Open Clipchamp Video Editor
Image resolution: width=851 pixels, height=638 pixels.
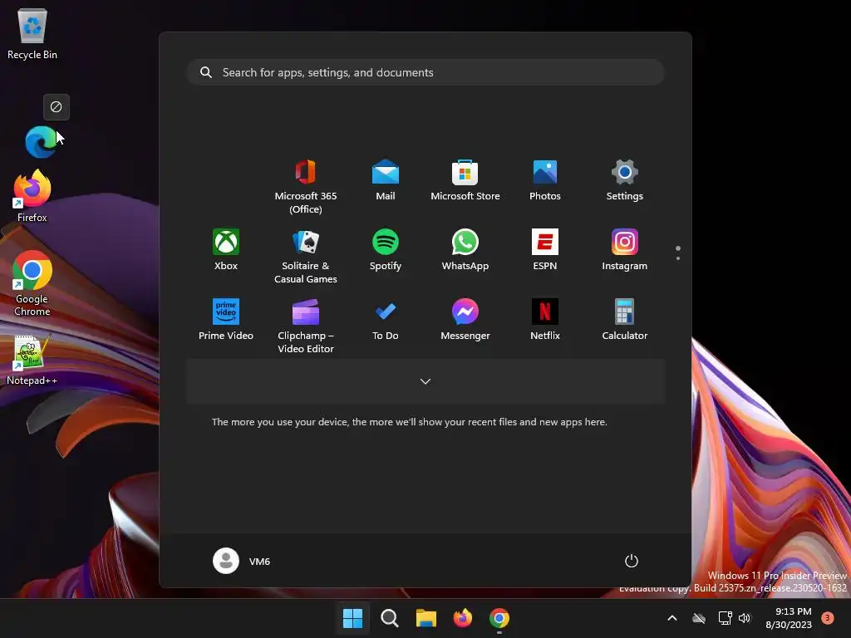tap(306, 326)
